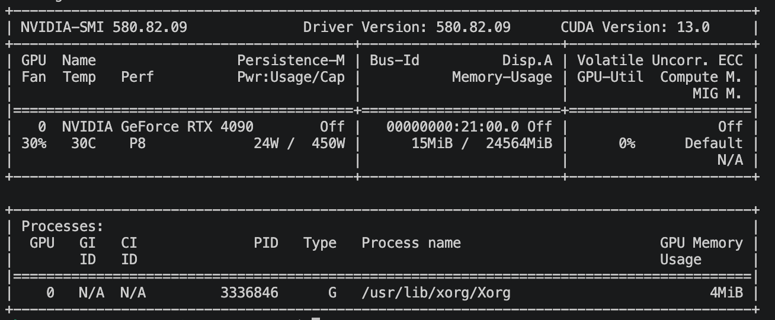The width and height of the screenshot is (775, 320).
Task: Click the 30C temperature reading
Action: click(79, 143)
